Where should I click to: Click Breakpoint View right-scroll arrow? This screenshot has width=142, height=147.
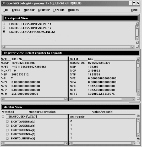[133, 47]
